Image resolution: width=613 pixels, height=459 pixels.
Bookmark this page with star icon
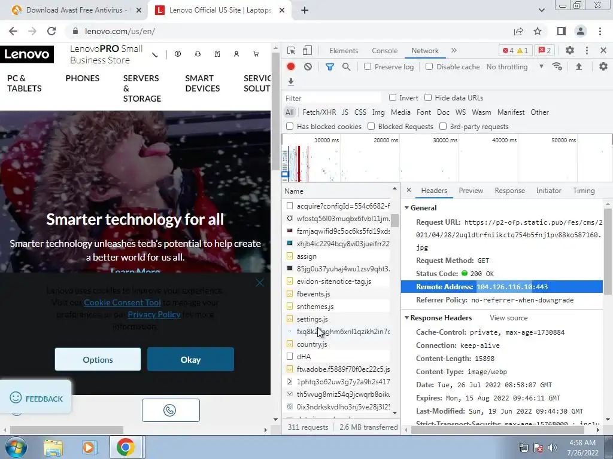(538, 31)
